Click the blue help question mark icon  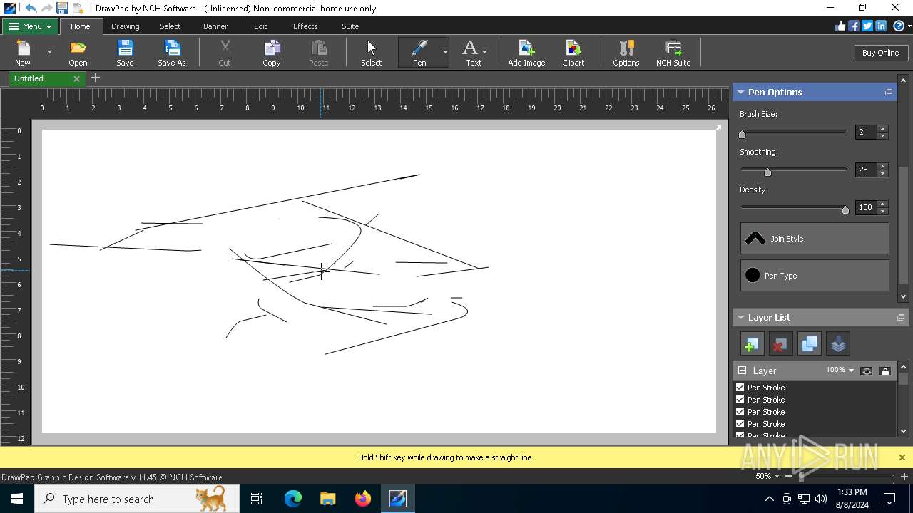tap(899, 26)
